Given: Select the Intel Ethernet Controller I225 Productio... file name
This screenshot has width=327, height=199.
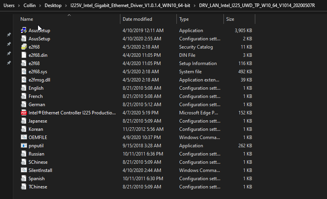Looking at the screenshot, I should coord(72,113).
